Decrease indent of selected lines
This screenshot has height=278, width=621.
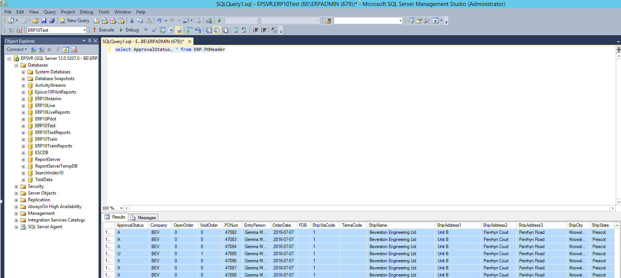256,30
